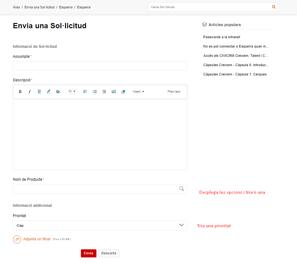297x263 pixels.
Task: Toggle bold formatting in the description editor
Action: pos(20,92)
